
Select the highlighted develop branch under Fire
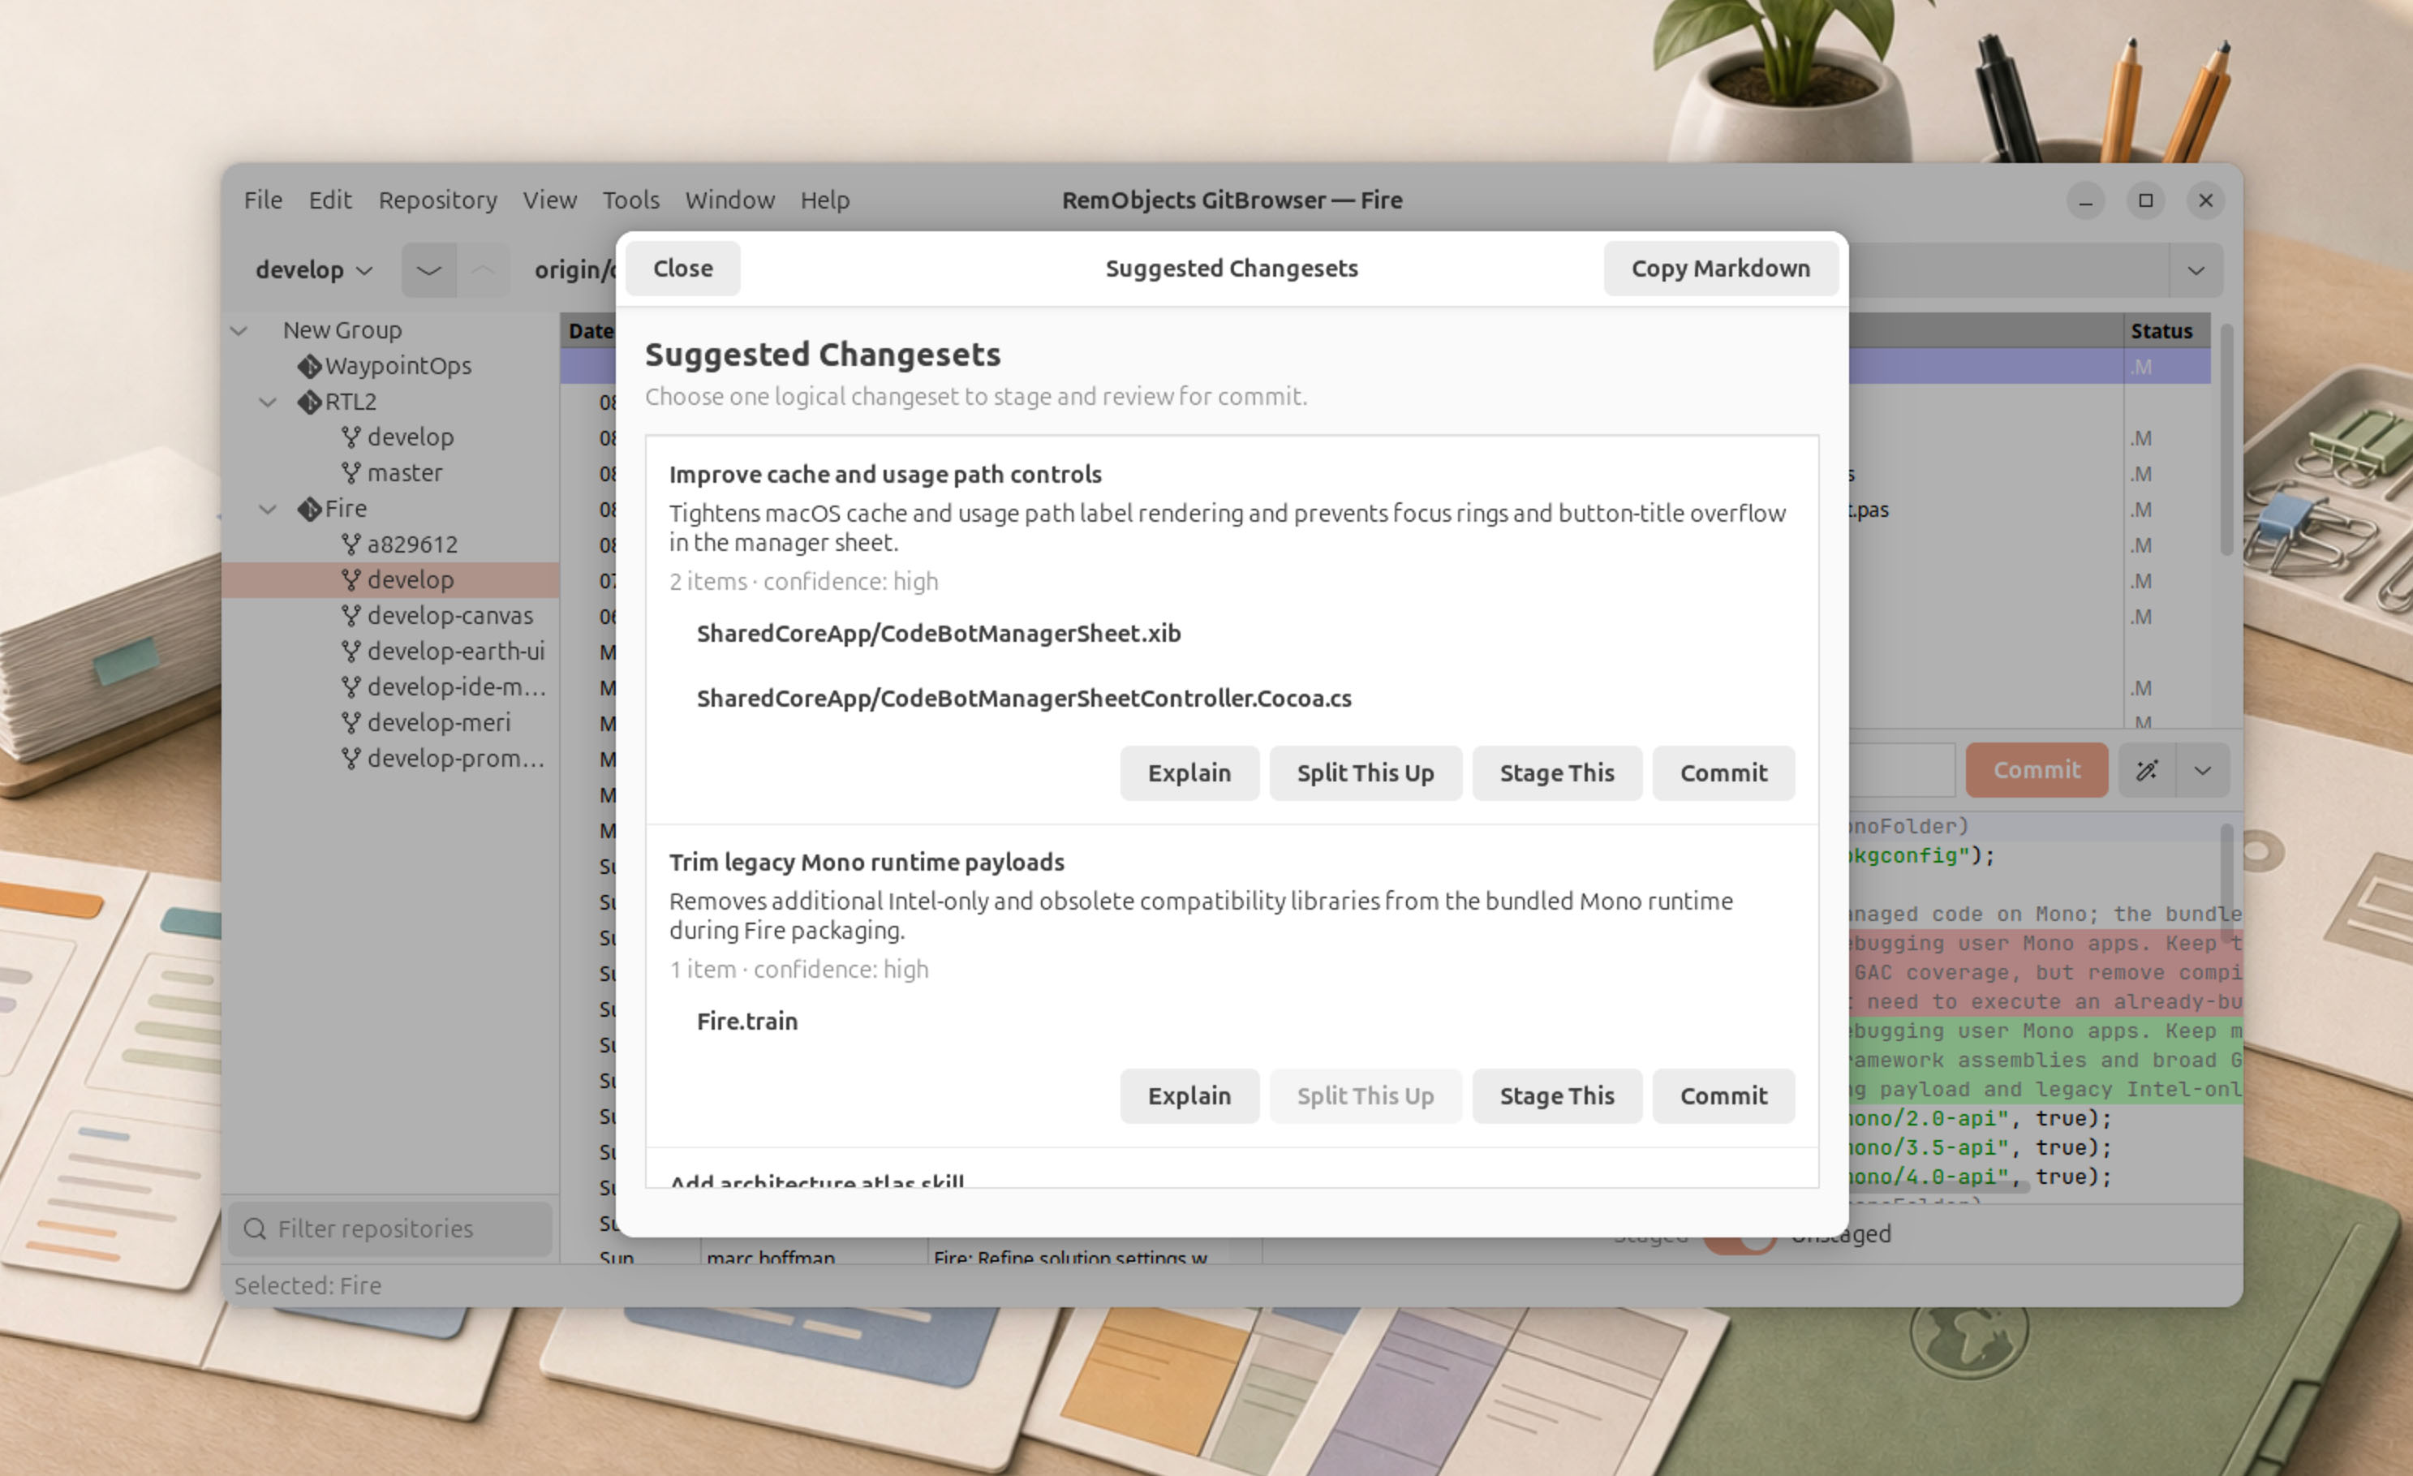[391, 580]
